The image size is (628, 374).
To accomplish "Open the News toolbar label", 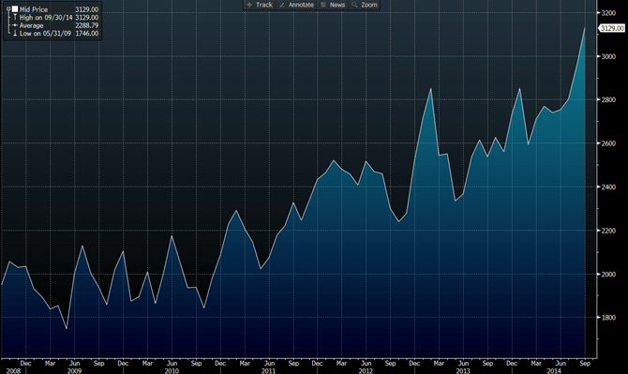I will coord(337,5).
